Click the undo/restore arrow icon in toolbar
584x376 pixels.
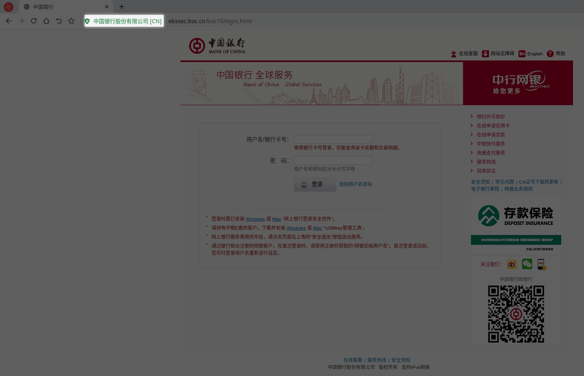[59, 21]
